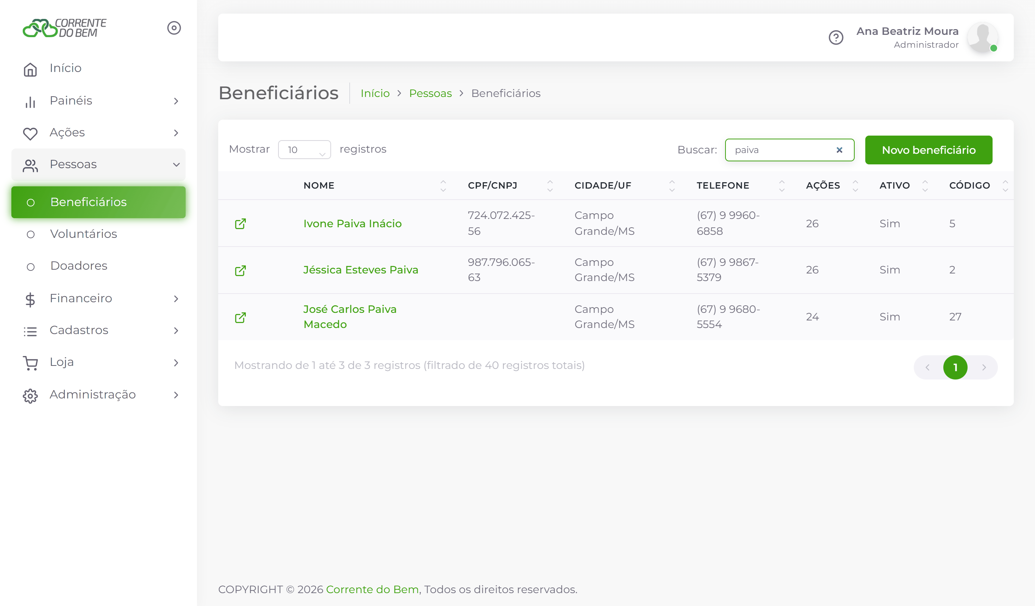This screenshot has width=1035, height=606.
Task: Open the Ivone Paiva Inácio name link
Action: click(x=352, y=223)
